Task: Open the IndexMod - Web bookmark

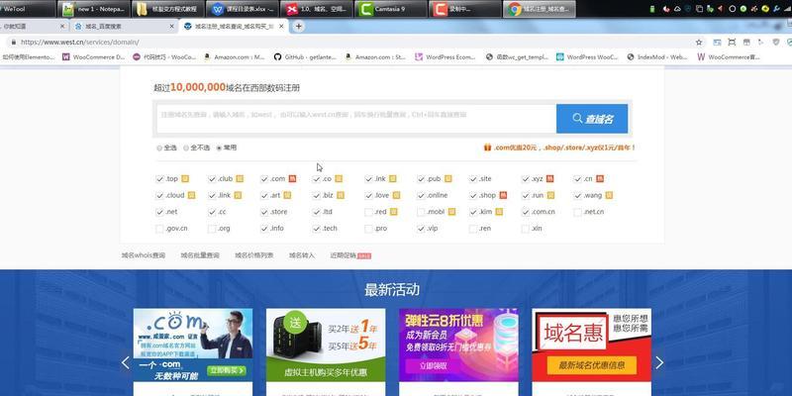Action: pyautogui.click(x=657, y=57)
